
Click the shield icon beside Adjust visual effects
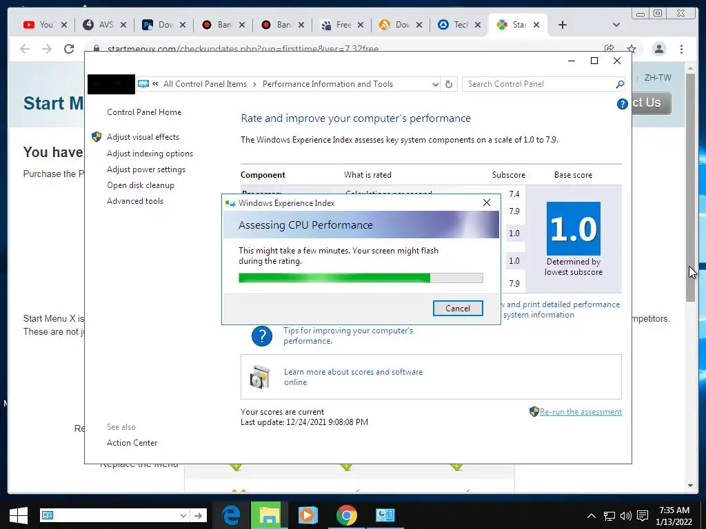97,137
